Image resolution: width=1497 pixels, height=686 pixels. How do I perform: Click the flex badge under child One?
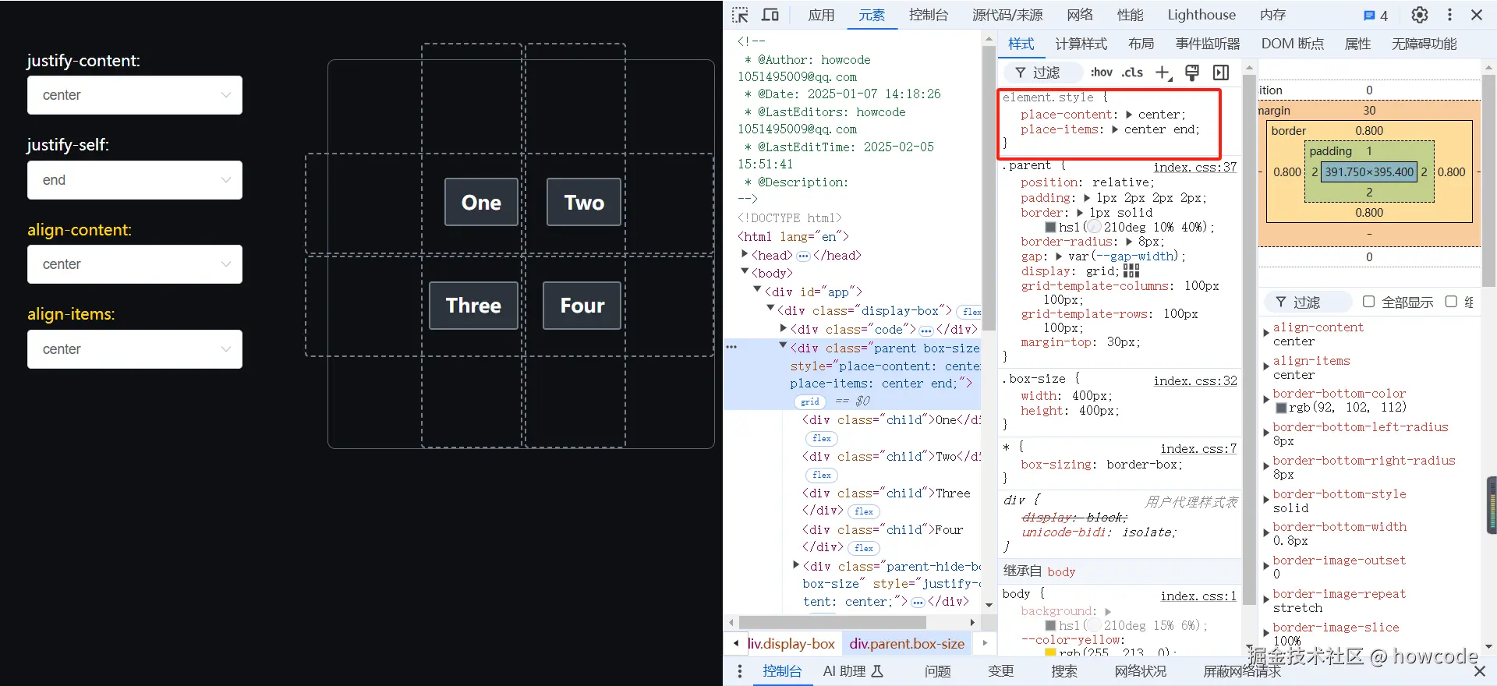click(822, 439)
